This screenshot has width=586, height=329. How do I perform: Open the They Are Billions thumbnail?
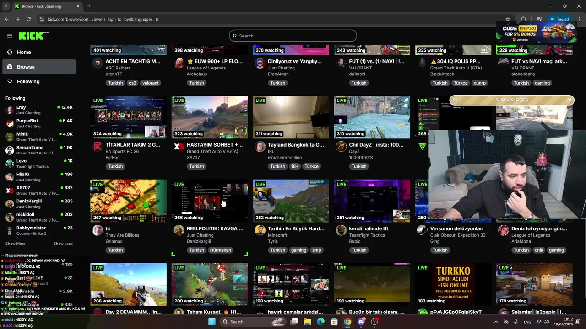tap(128, 201)
